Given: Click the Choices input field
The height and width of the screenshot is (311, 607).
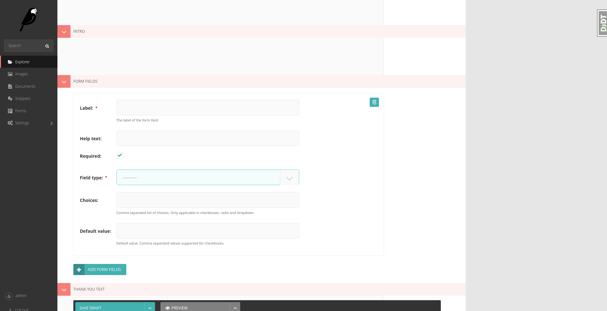Looking at the screenshot, I should (x=208, y=200).
